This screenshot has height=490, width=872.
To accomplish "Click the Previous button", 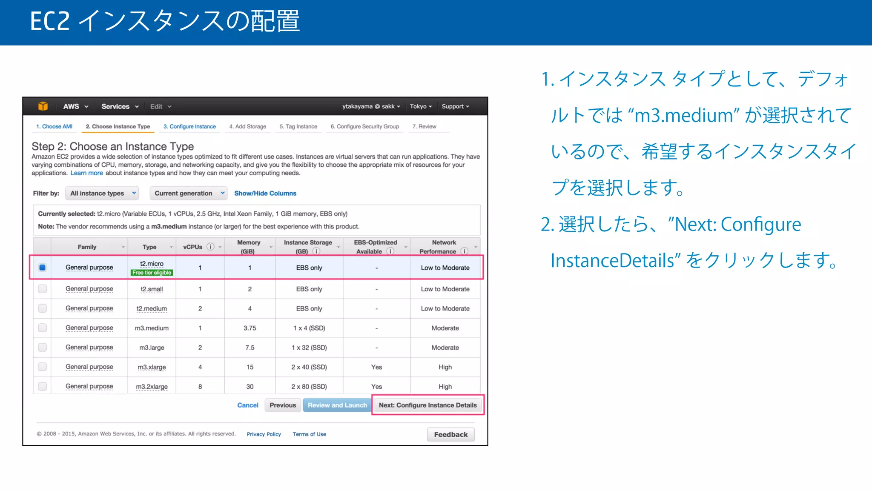I will [x=283, y=405].
